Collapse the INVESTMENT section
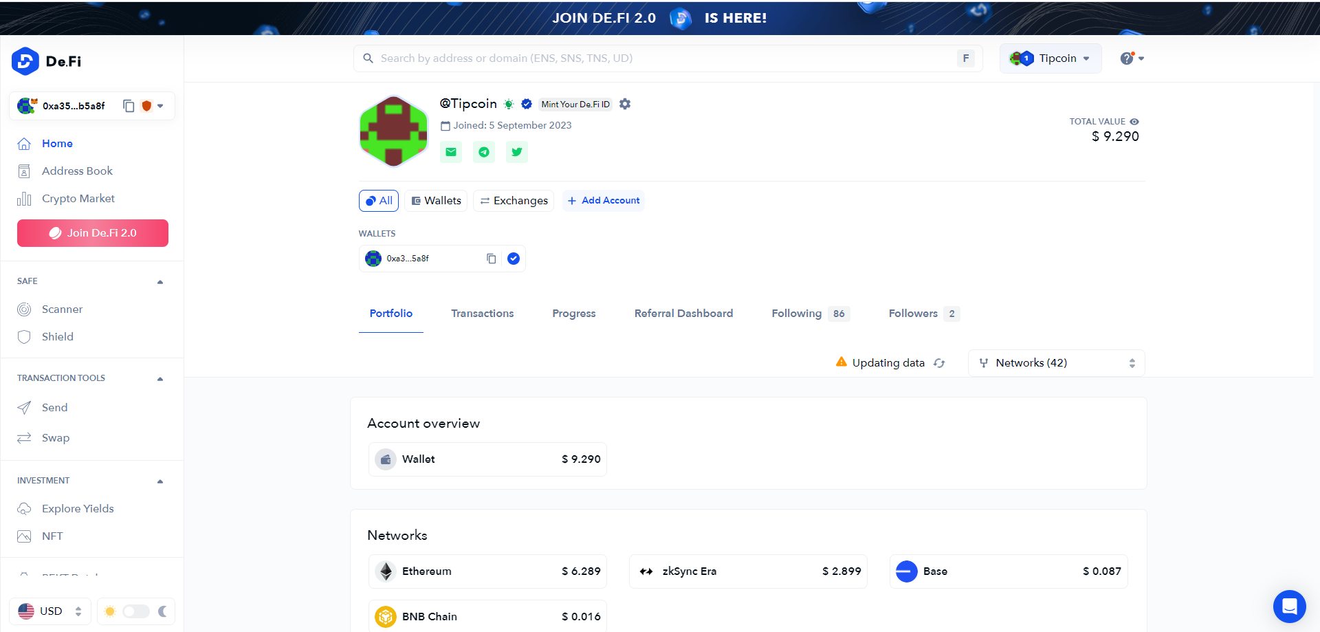Viewport: 1320px width, 632px height. pos(160,481)
